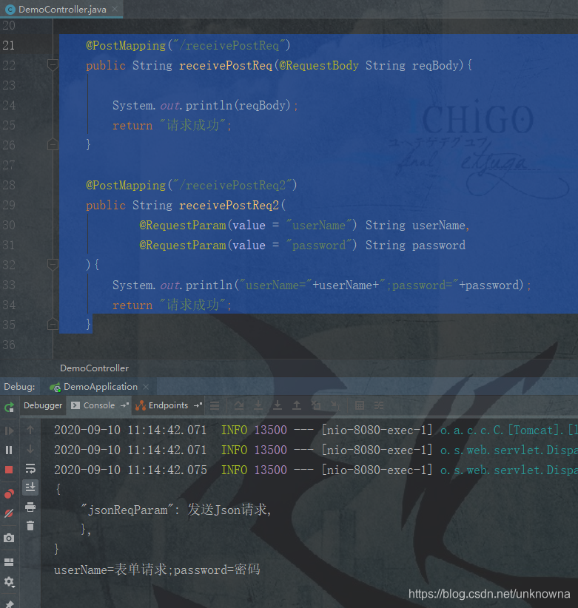Click the receivePostReq method name on line 22
Viewport: 578px width, 608px height.
[x=226, y=66]
